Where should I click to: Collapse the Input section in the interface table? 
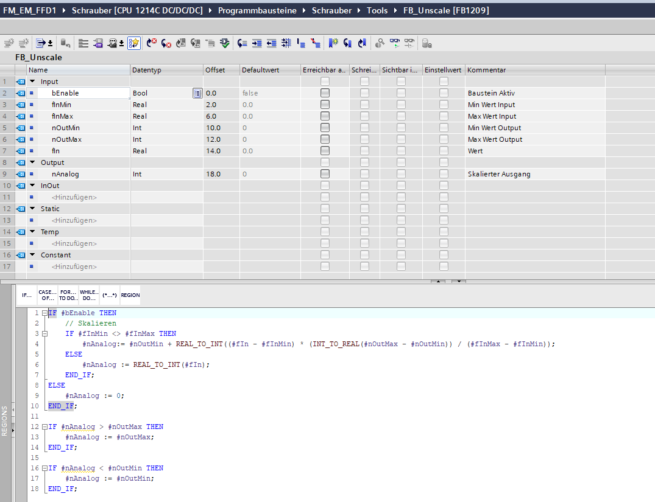point(32,82)
